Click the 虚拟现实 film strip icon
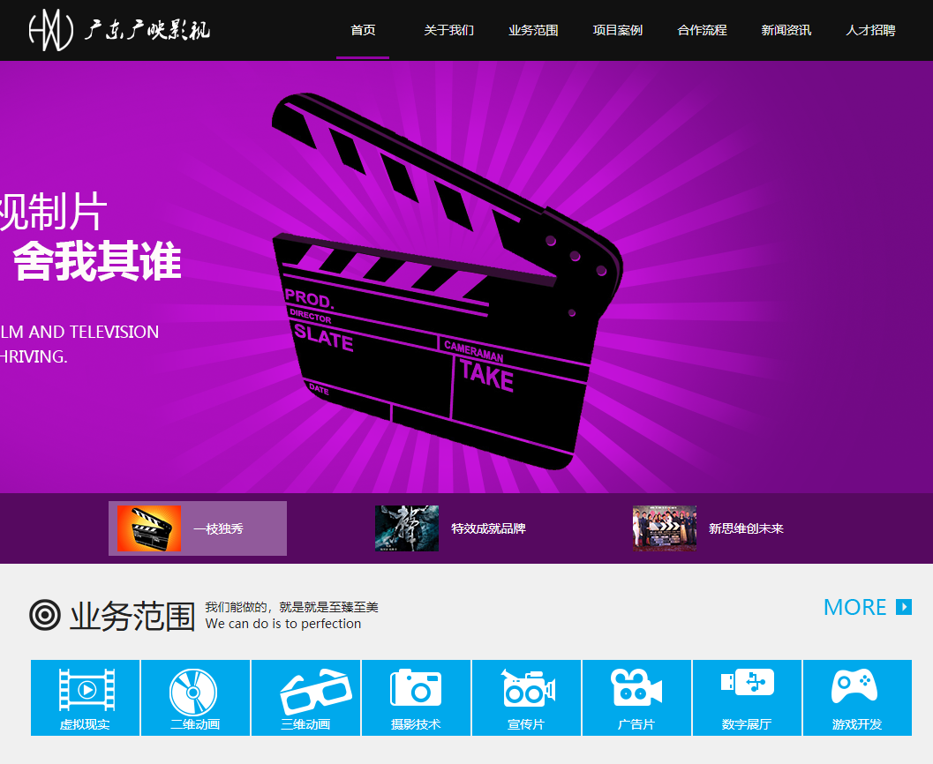 click(86, 690)
